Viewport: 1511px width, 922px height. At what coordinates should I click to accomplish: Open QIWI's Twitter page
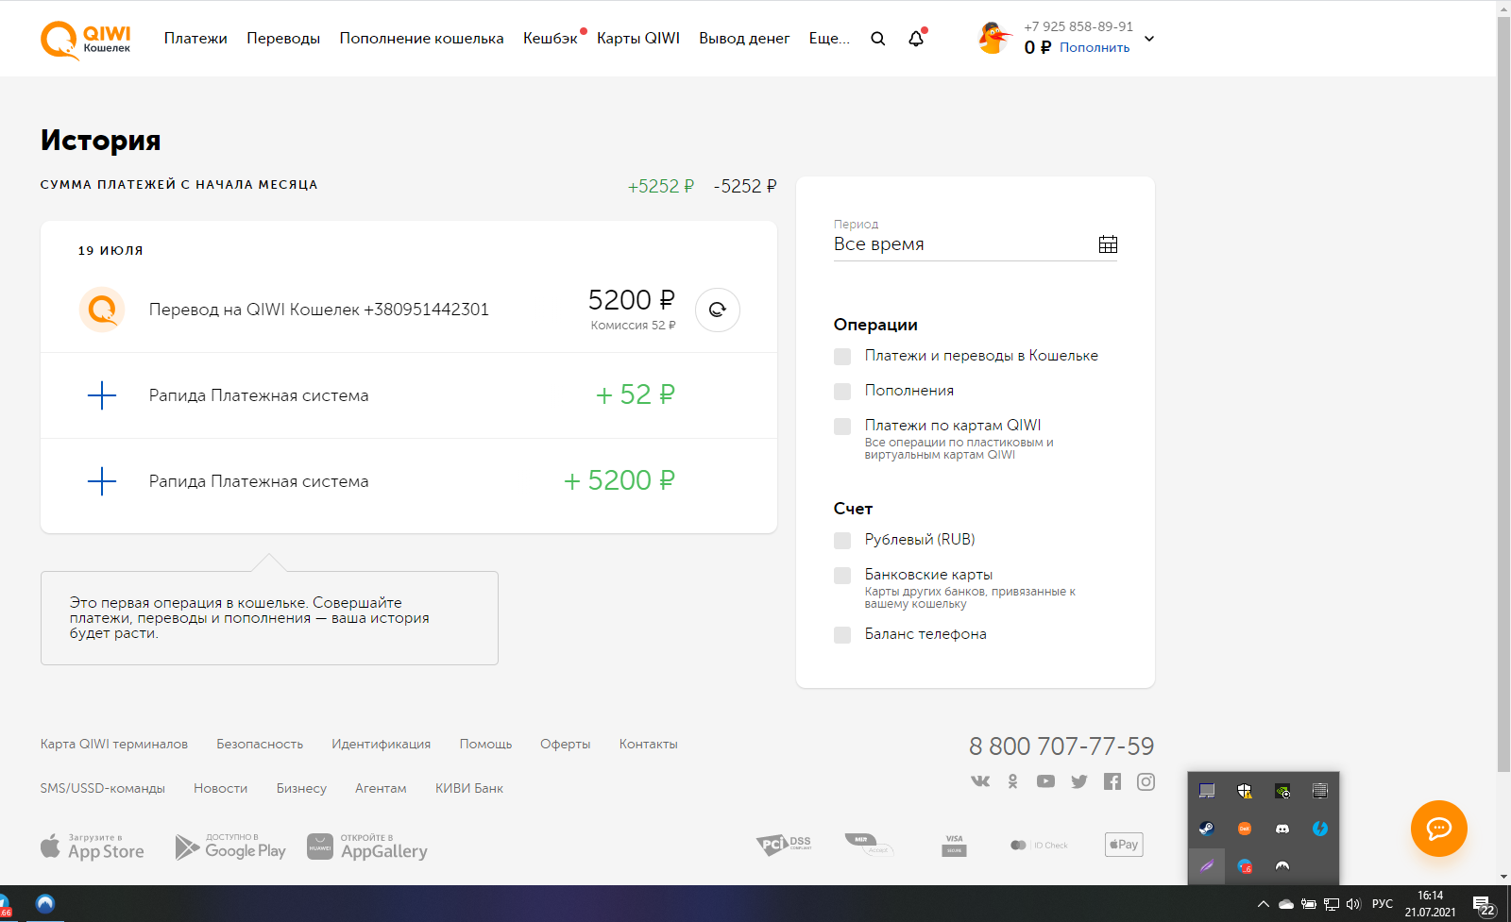1079,781
